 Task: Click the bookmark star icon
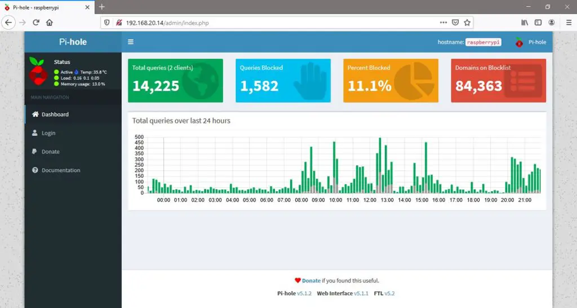tap(467, 23)
